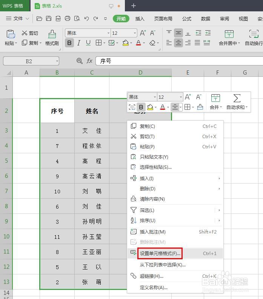Export to PDF icon in quick toolbar
The width and height of the screenshot is (263, 299).
pos(58,19)
